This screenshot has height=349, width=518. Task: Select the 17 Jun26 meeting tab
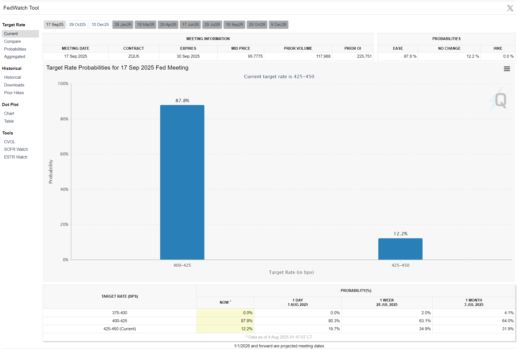pos(190,25)
